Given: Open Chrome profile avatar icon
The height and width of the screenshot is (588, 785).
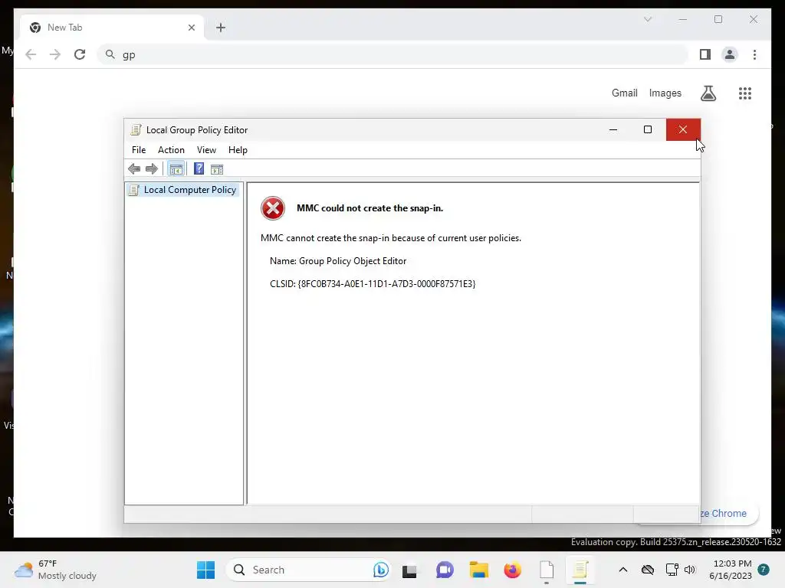Looking at the screenshot, I should tap(730, 54).
